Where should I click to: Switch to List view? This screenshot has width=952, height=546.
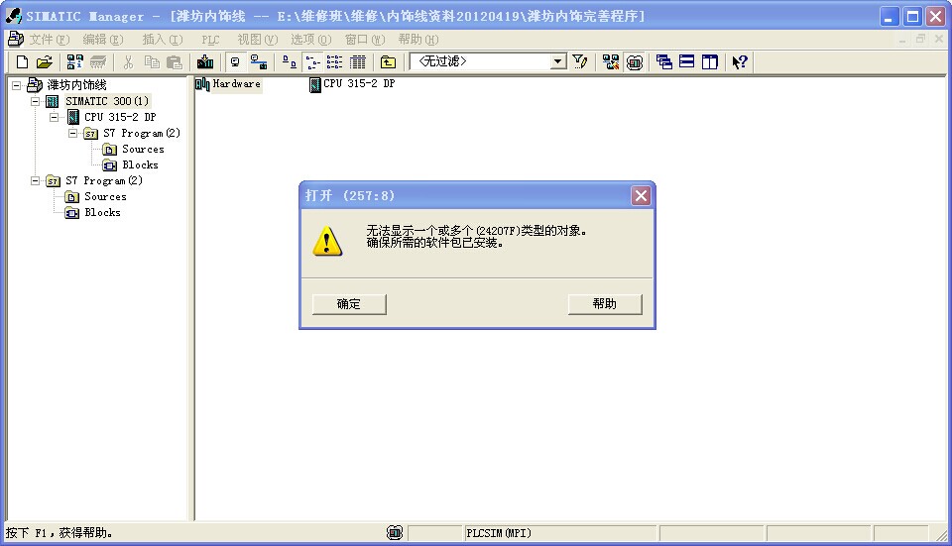click(x=334, y=61)
